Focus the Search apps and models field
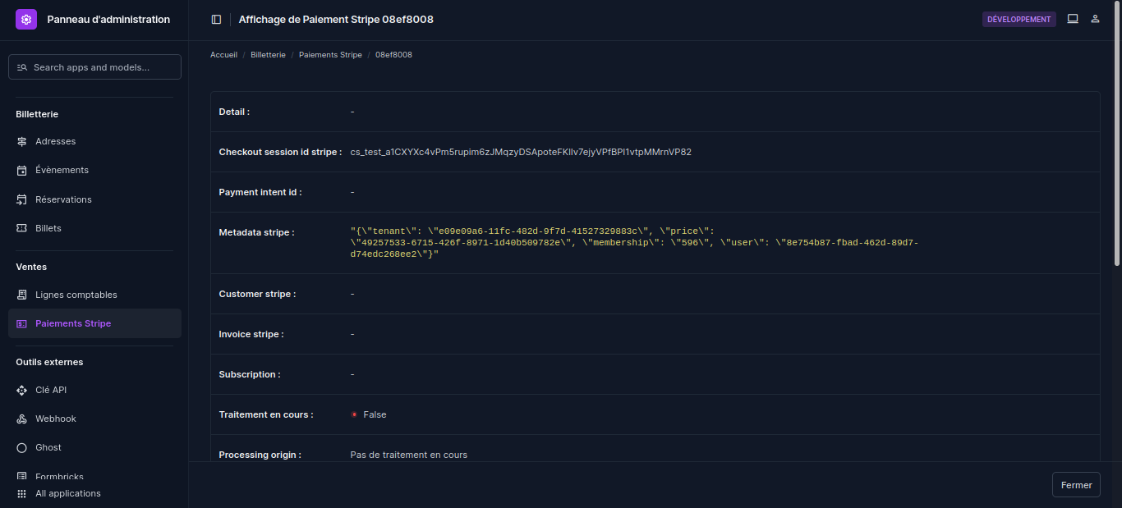Screen dimensions: 1122x508 (x=94, y=67)
